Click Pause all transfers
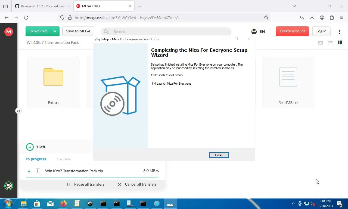This screenshot has height=209, width=348. point(86,184)
